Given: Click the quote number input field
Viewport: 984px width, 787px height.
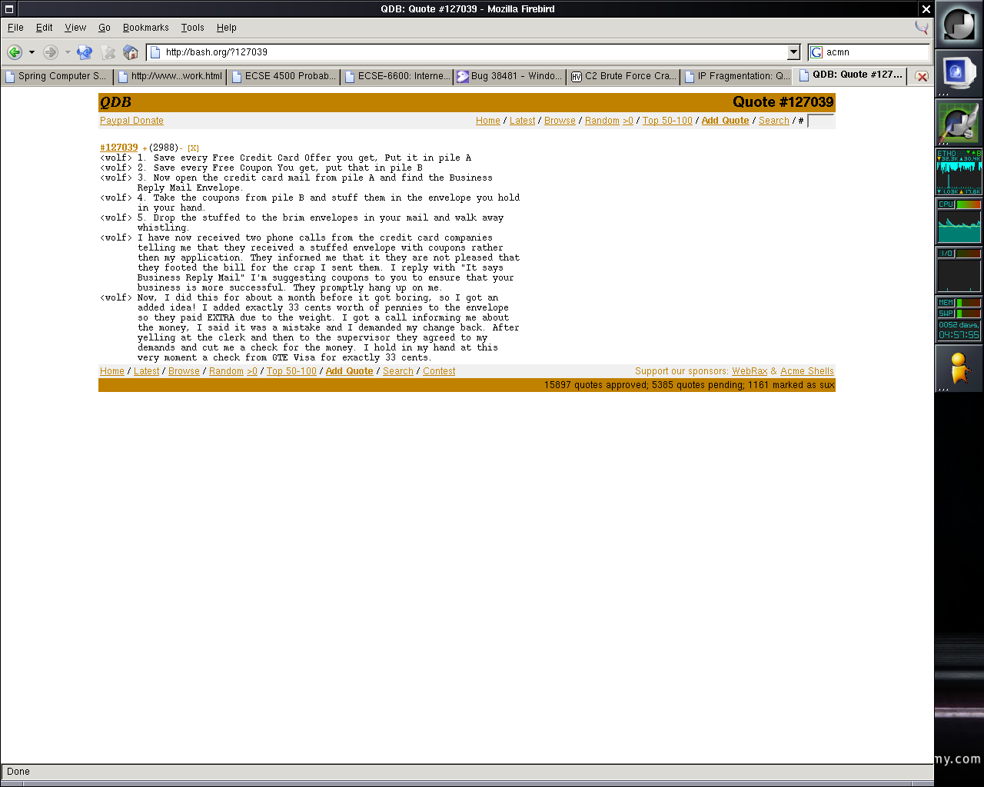Looking at the screenshot, I should pos(820,121).
